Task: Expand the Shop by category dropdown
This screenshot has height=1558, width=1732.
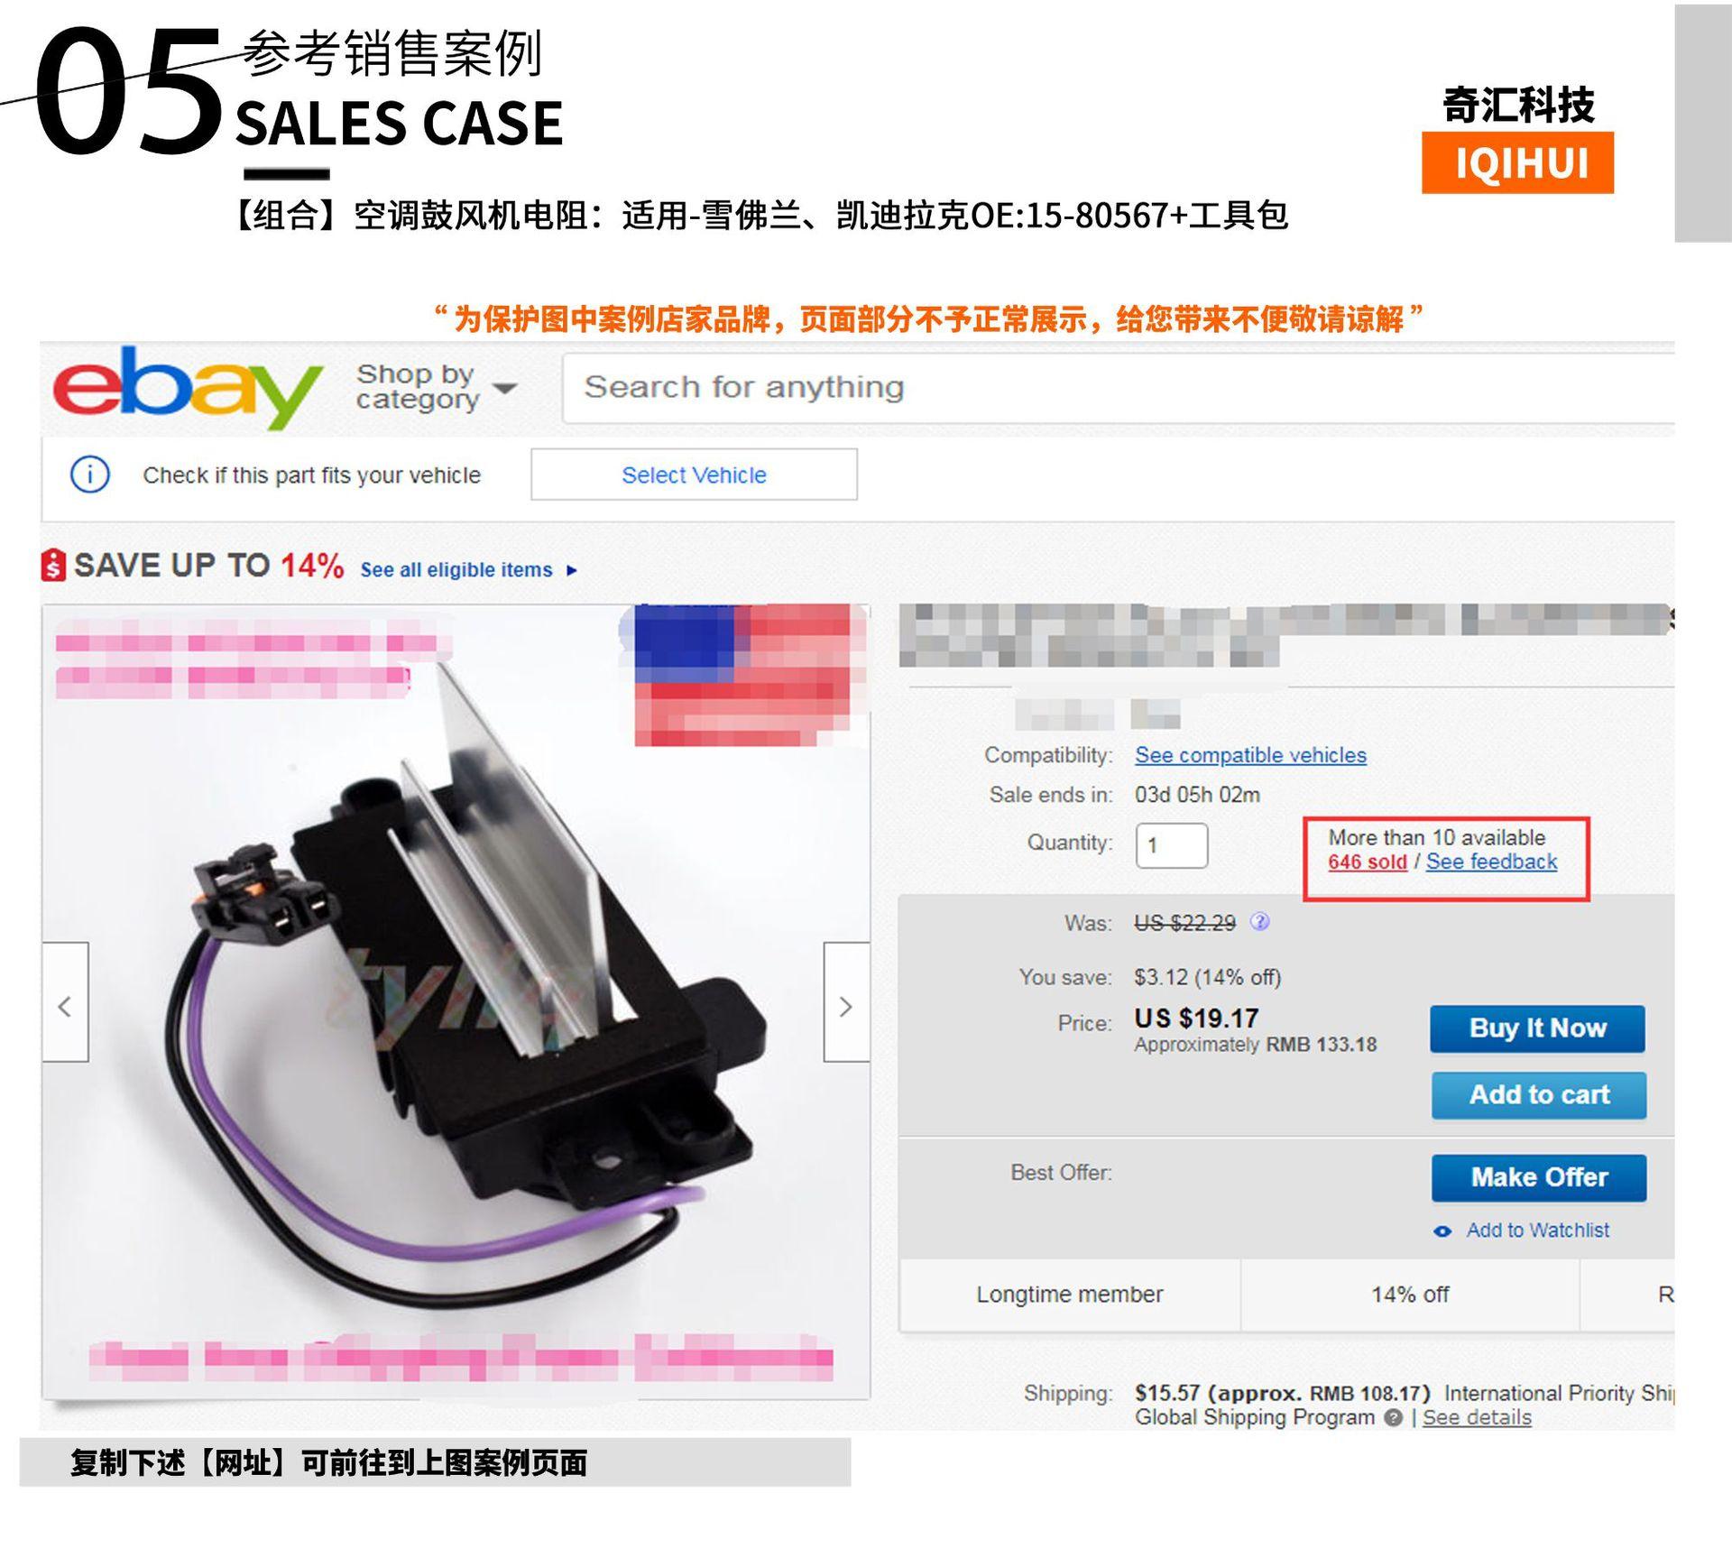Action: click(437, 387)
